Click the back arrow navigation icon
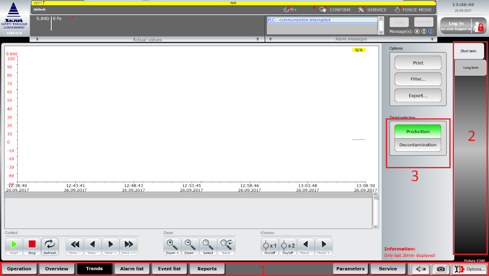The width and height of the screenshot is (489, 276). point(421,269)
